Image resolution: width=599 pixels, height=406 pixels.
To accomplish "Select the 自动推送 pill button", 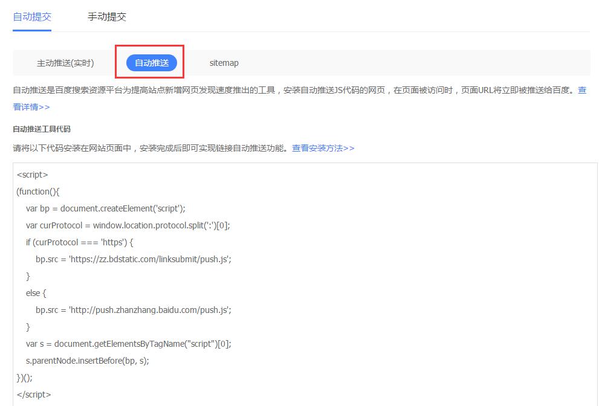I will (152, 63).
